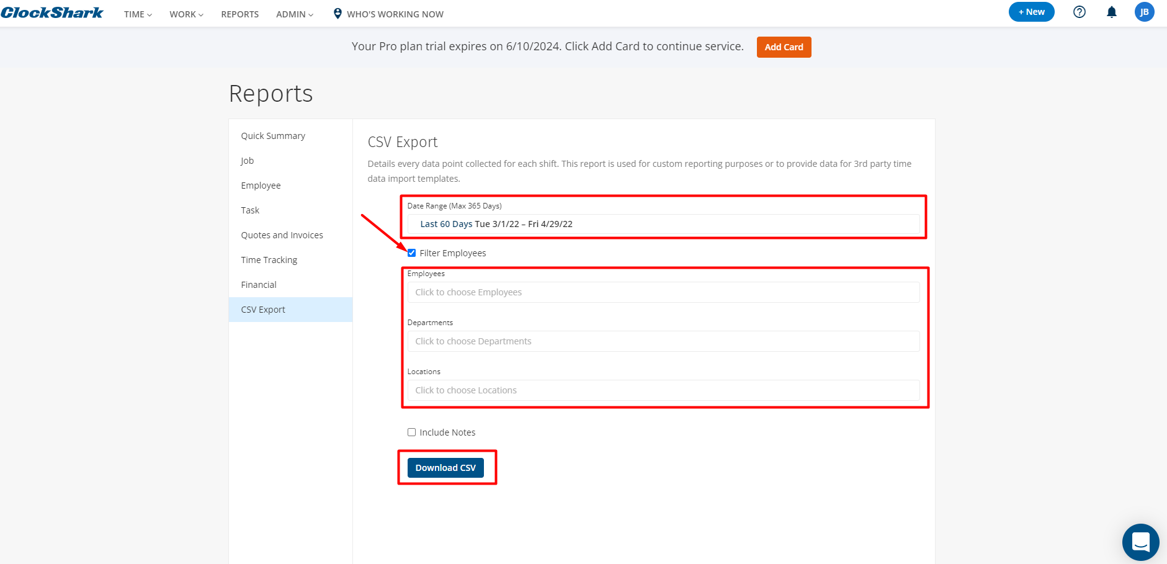Open Who's Working Now
The width and height of the screenshot is (1167, 564).
tap(395, 14)
